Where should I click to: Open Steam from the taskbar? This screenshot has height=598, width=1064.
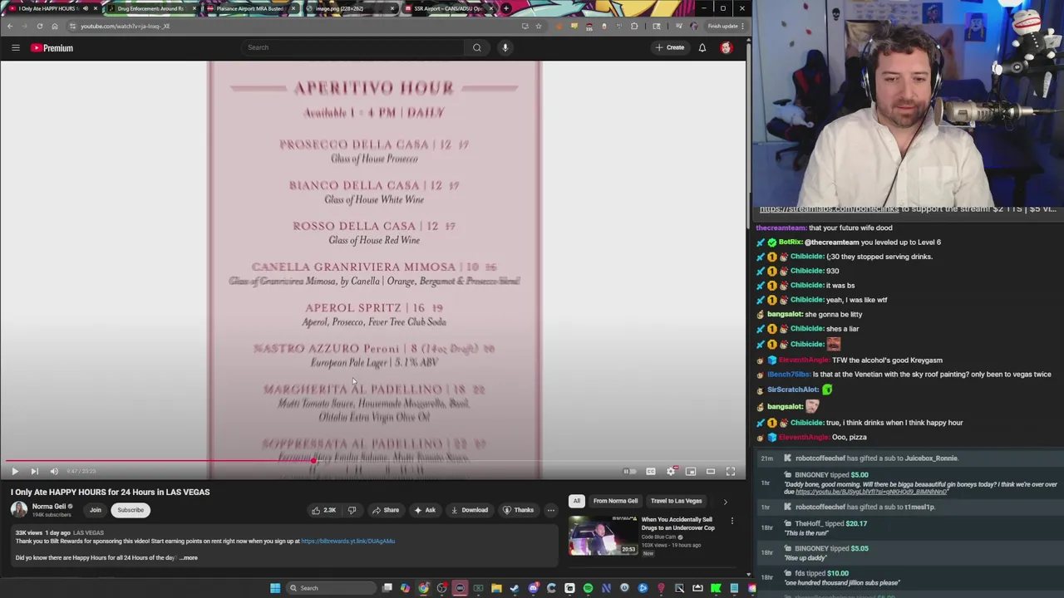(515, 588)
